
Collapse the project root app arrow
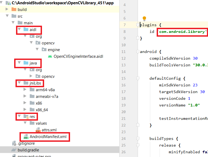pos(1,2)
